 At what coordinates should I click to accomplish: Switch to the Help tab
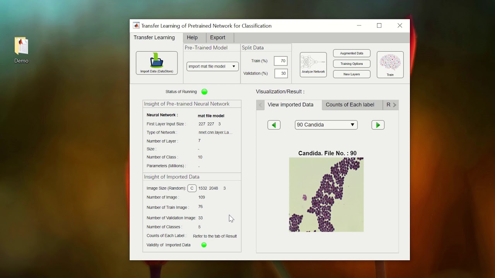click(x=192, y=37)
